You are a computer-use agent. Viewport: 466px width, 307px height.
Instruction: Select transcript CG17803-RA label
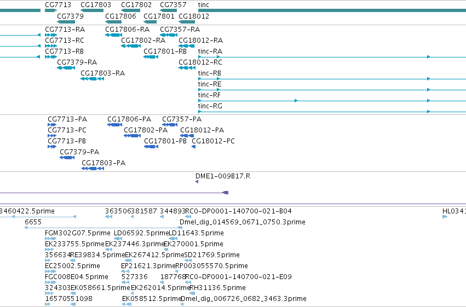pyautogui.click(x=102, y=73)
